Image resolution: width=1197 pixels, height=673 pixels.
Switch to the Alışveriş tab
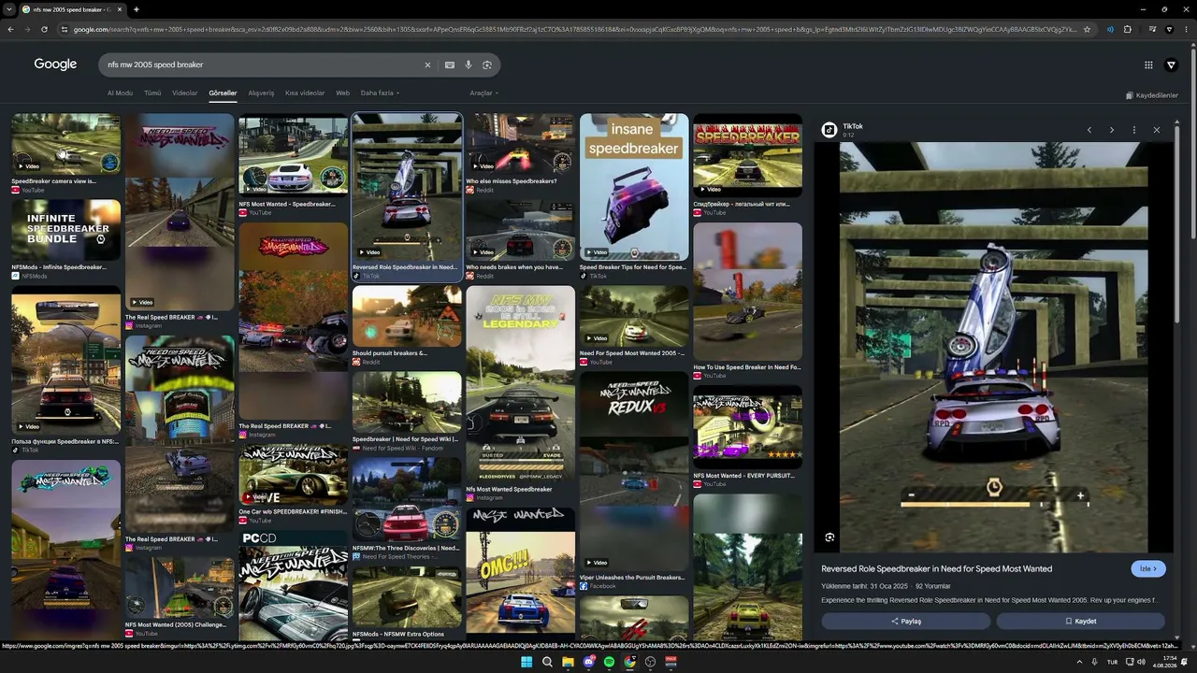pos(261,93)
